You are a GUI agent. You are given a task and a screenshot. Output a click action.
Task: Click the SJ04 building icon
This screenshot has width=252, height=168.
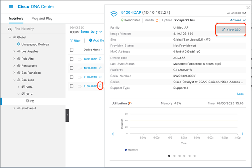click(23, 87)
